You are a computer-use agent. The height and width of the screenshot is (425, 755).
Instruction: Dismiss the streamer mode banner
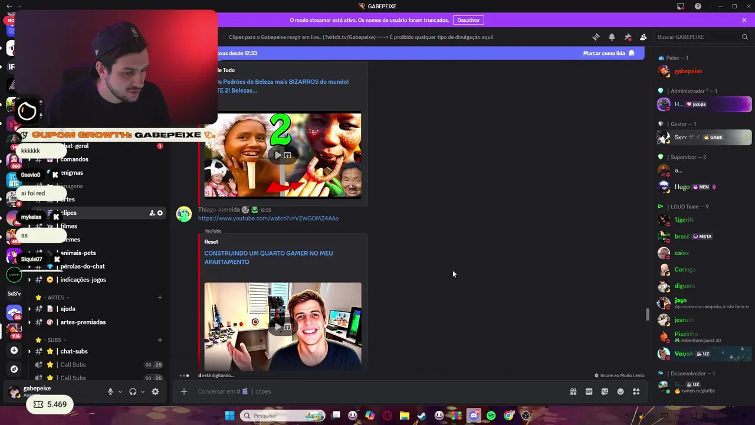click(744, 20)
